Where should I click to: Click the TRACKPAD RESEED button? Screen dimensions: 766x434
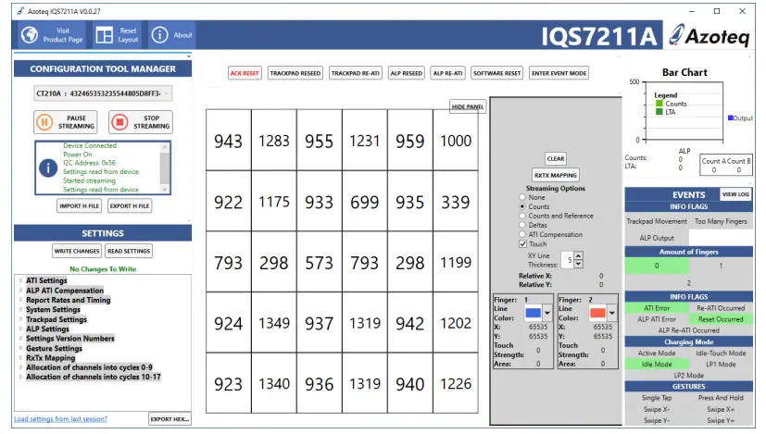(295, 73)
